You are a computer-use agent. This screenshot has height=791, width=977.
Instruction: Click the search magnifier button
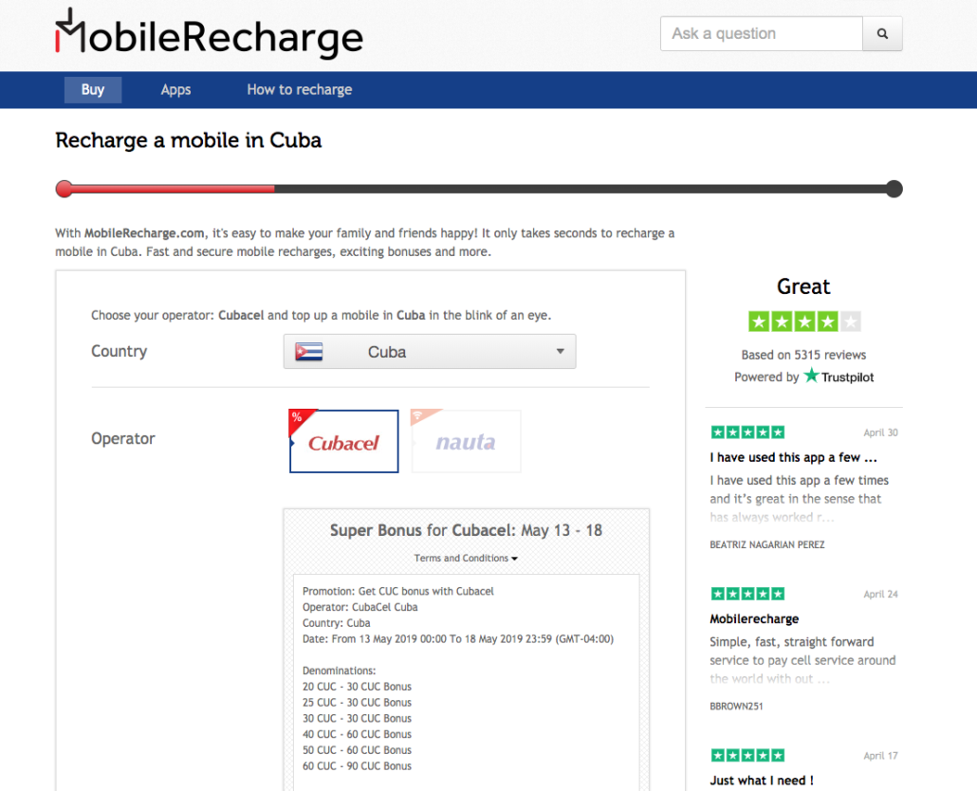point(882,33)
